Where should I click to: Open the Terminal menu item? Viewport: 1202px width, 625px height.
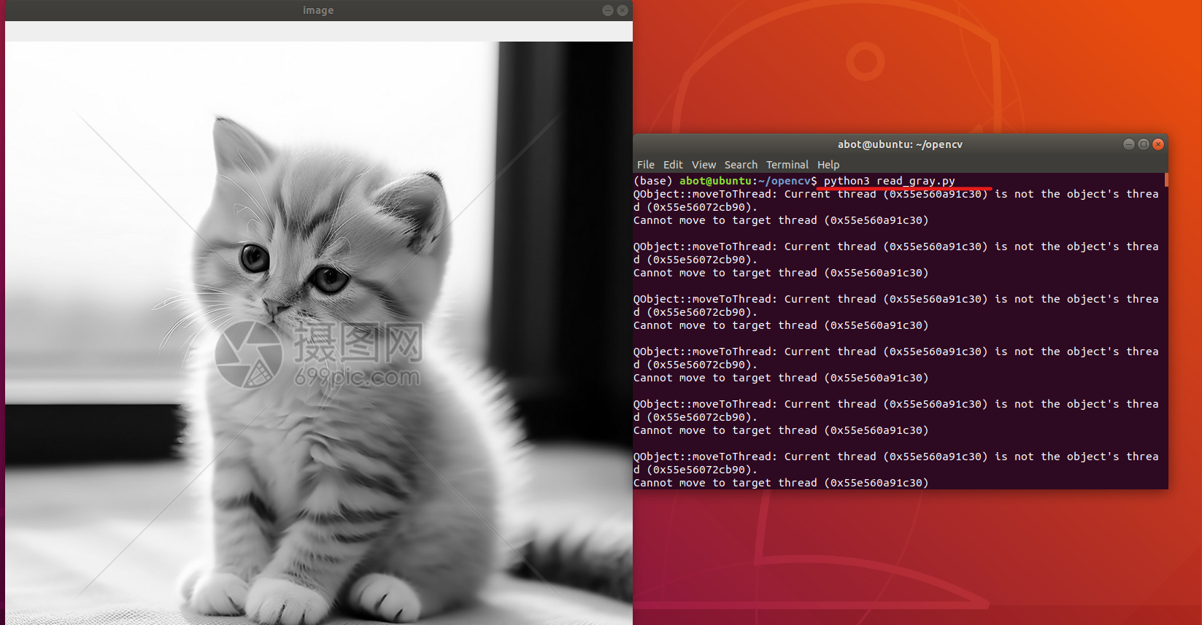point(787,165)
